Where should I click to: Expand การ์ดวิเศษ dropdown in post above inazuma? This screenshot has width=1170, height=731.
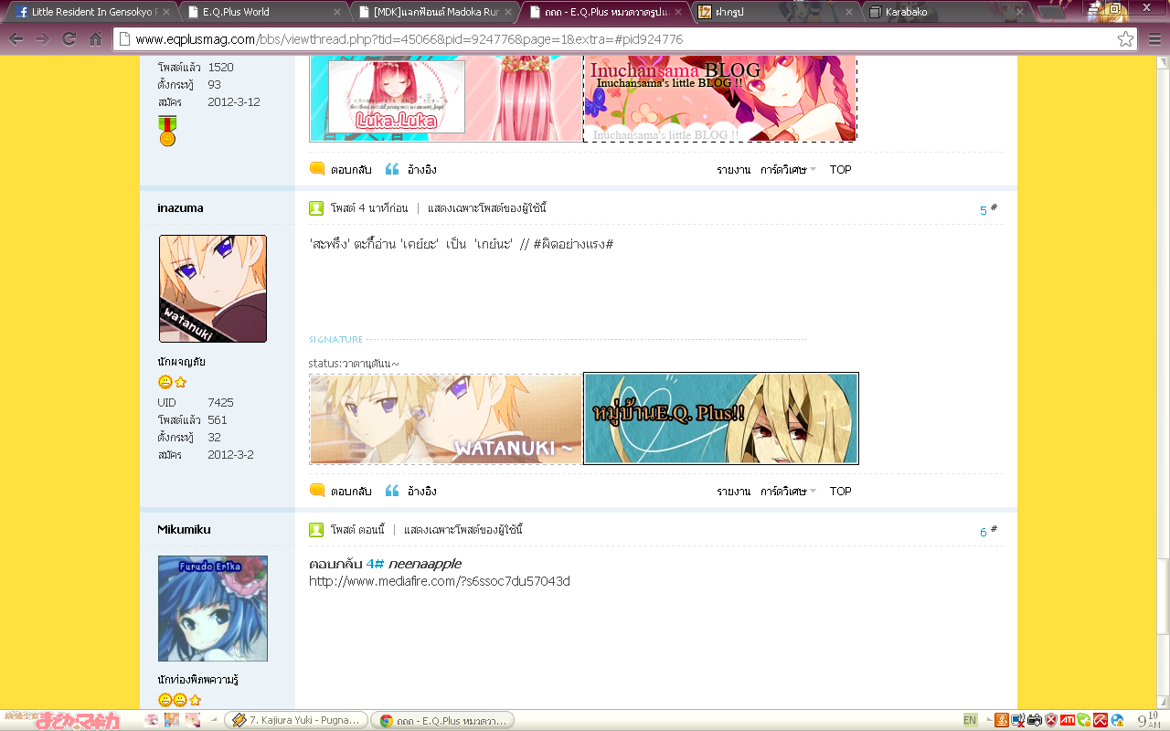coord(788,170)
